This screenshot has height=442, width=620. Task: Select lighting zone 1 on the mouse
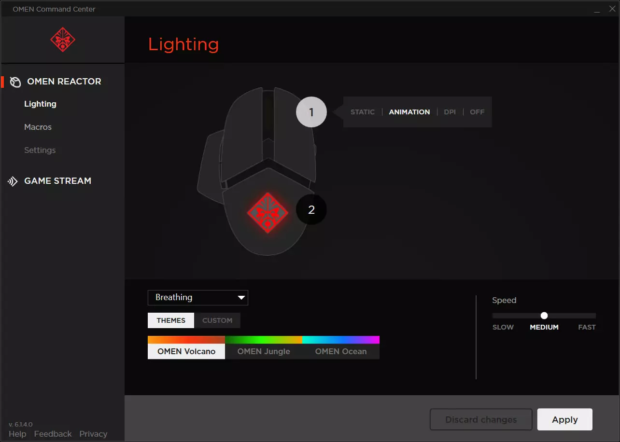311,112
